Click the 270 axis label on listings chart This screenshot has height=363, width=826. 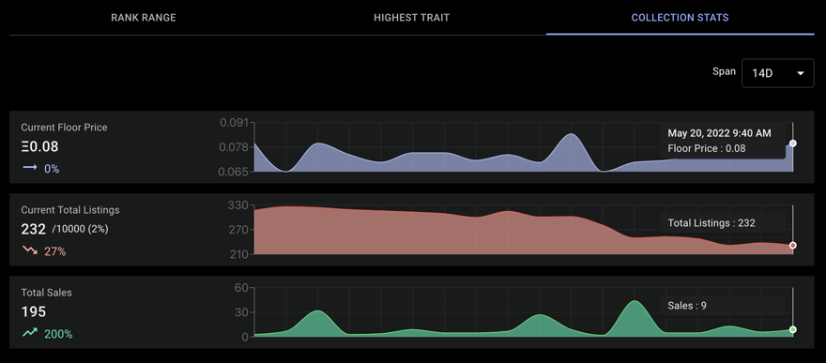238,230
